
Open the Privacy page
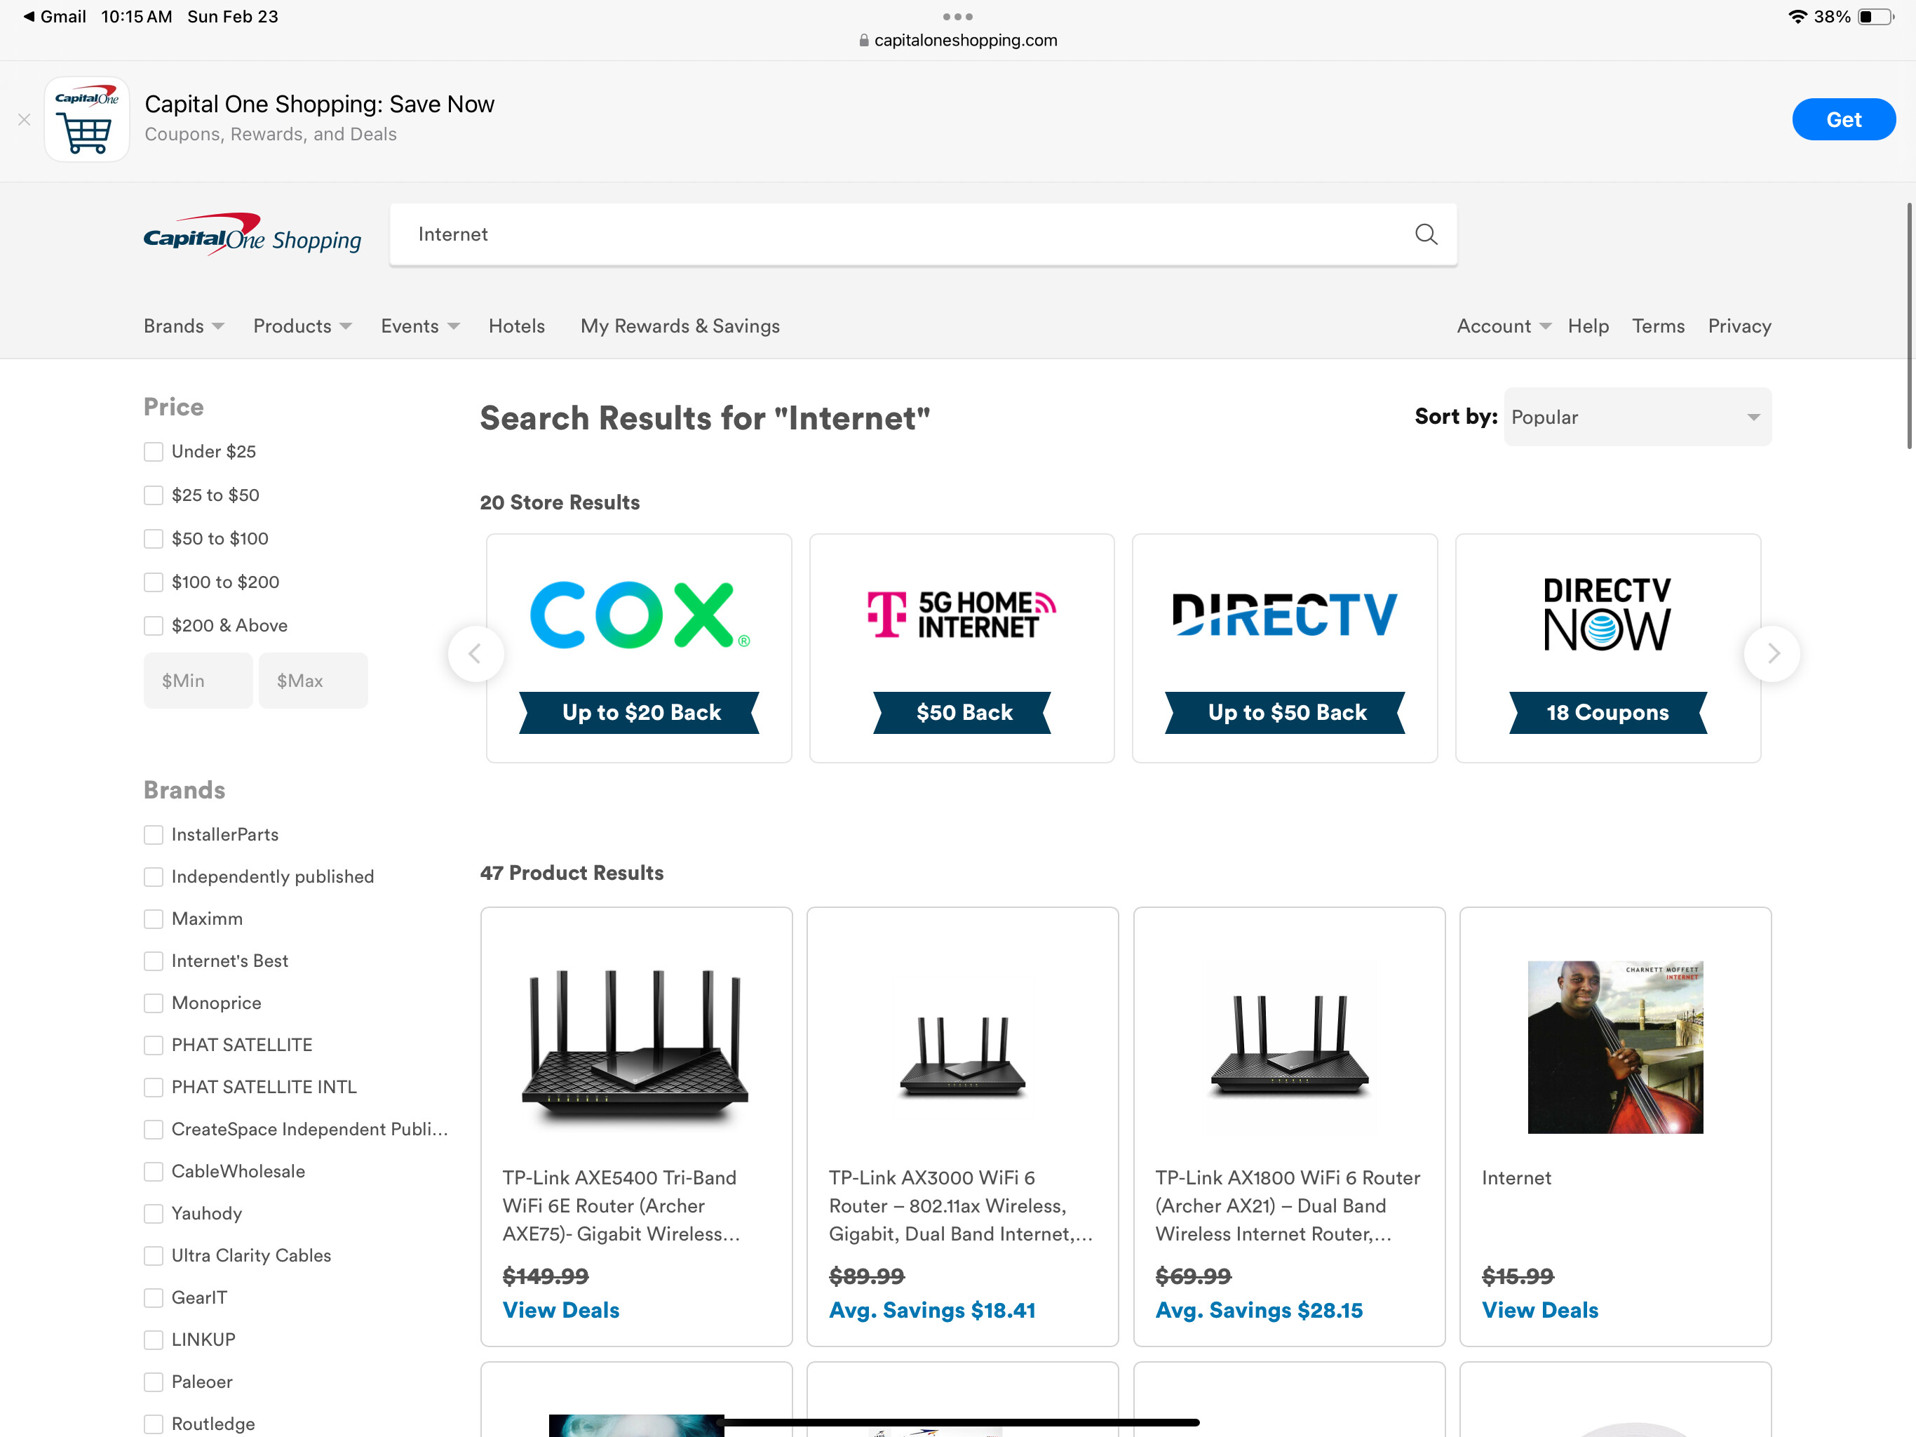(x=1739, y=326)
